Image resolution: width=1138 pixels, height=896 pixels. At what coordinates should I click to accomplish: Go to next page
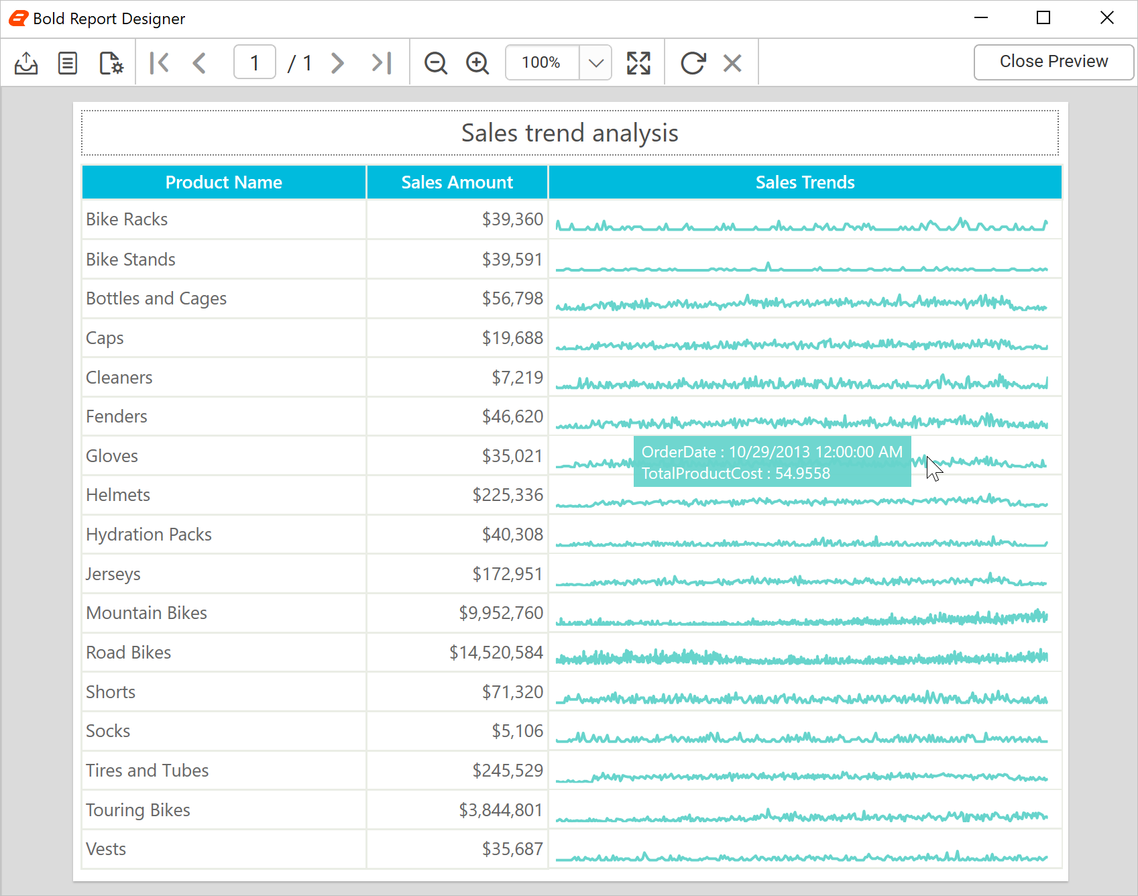point(337,63)
